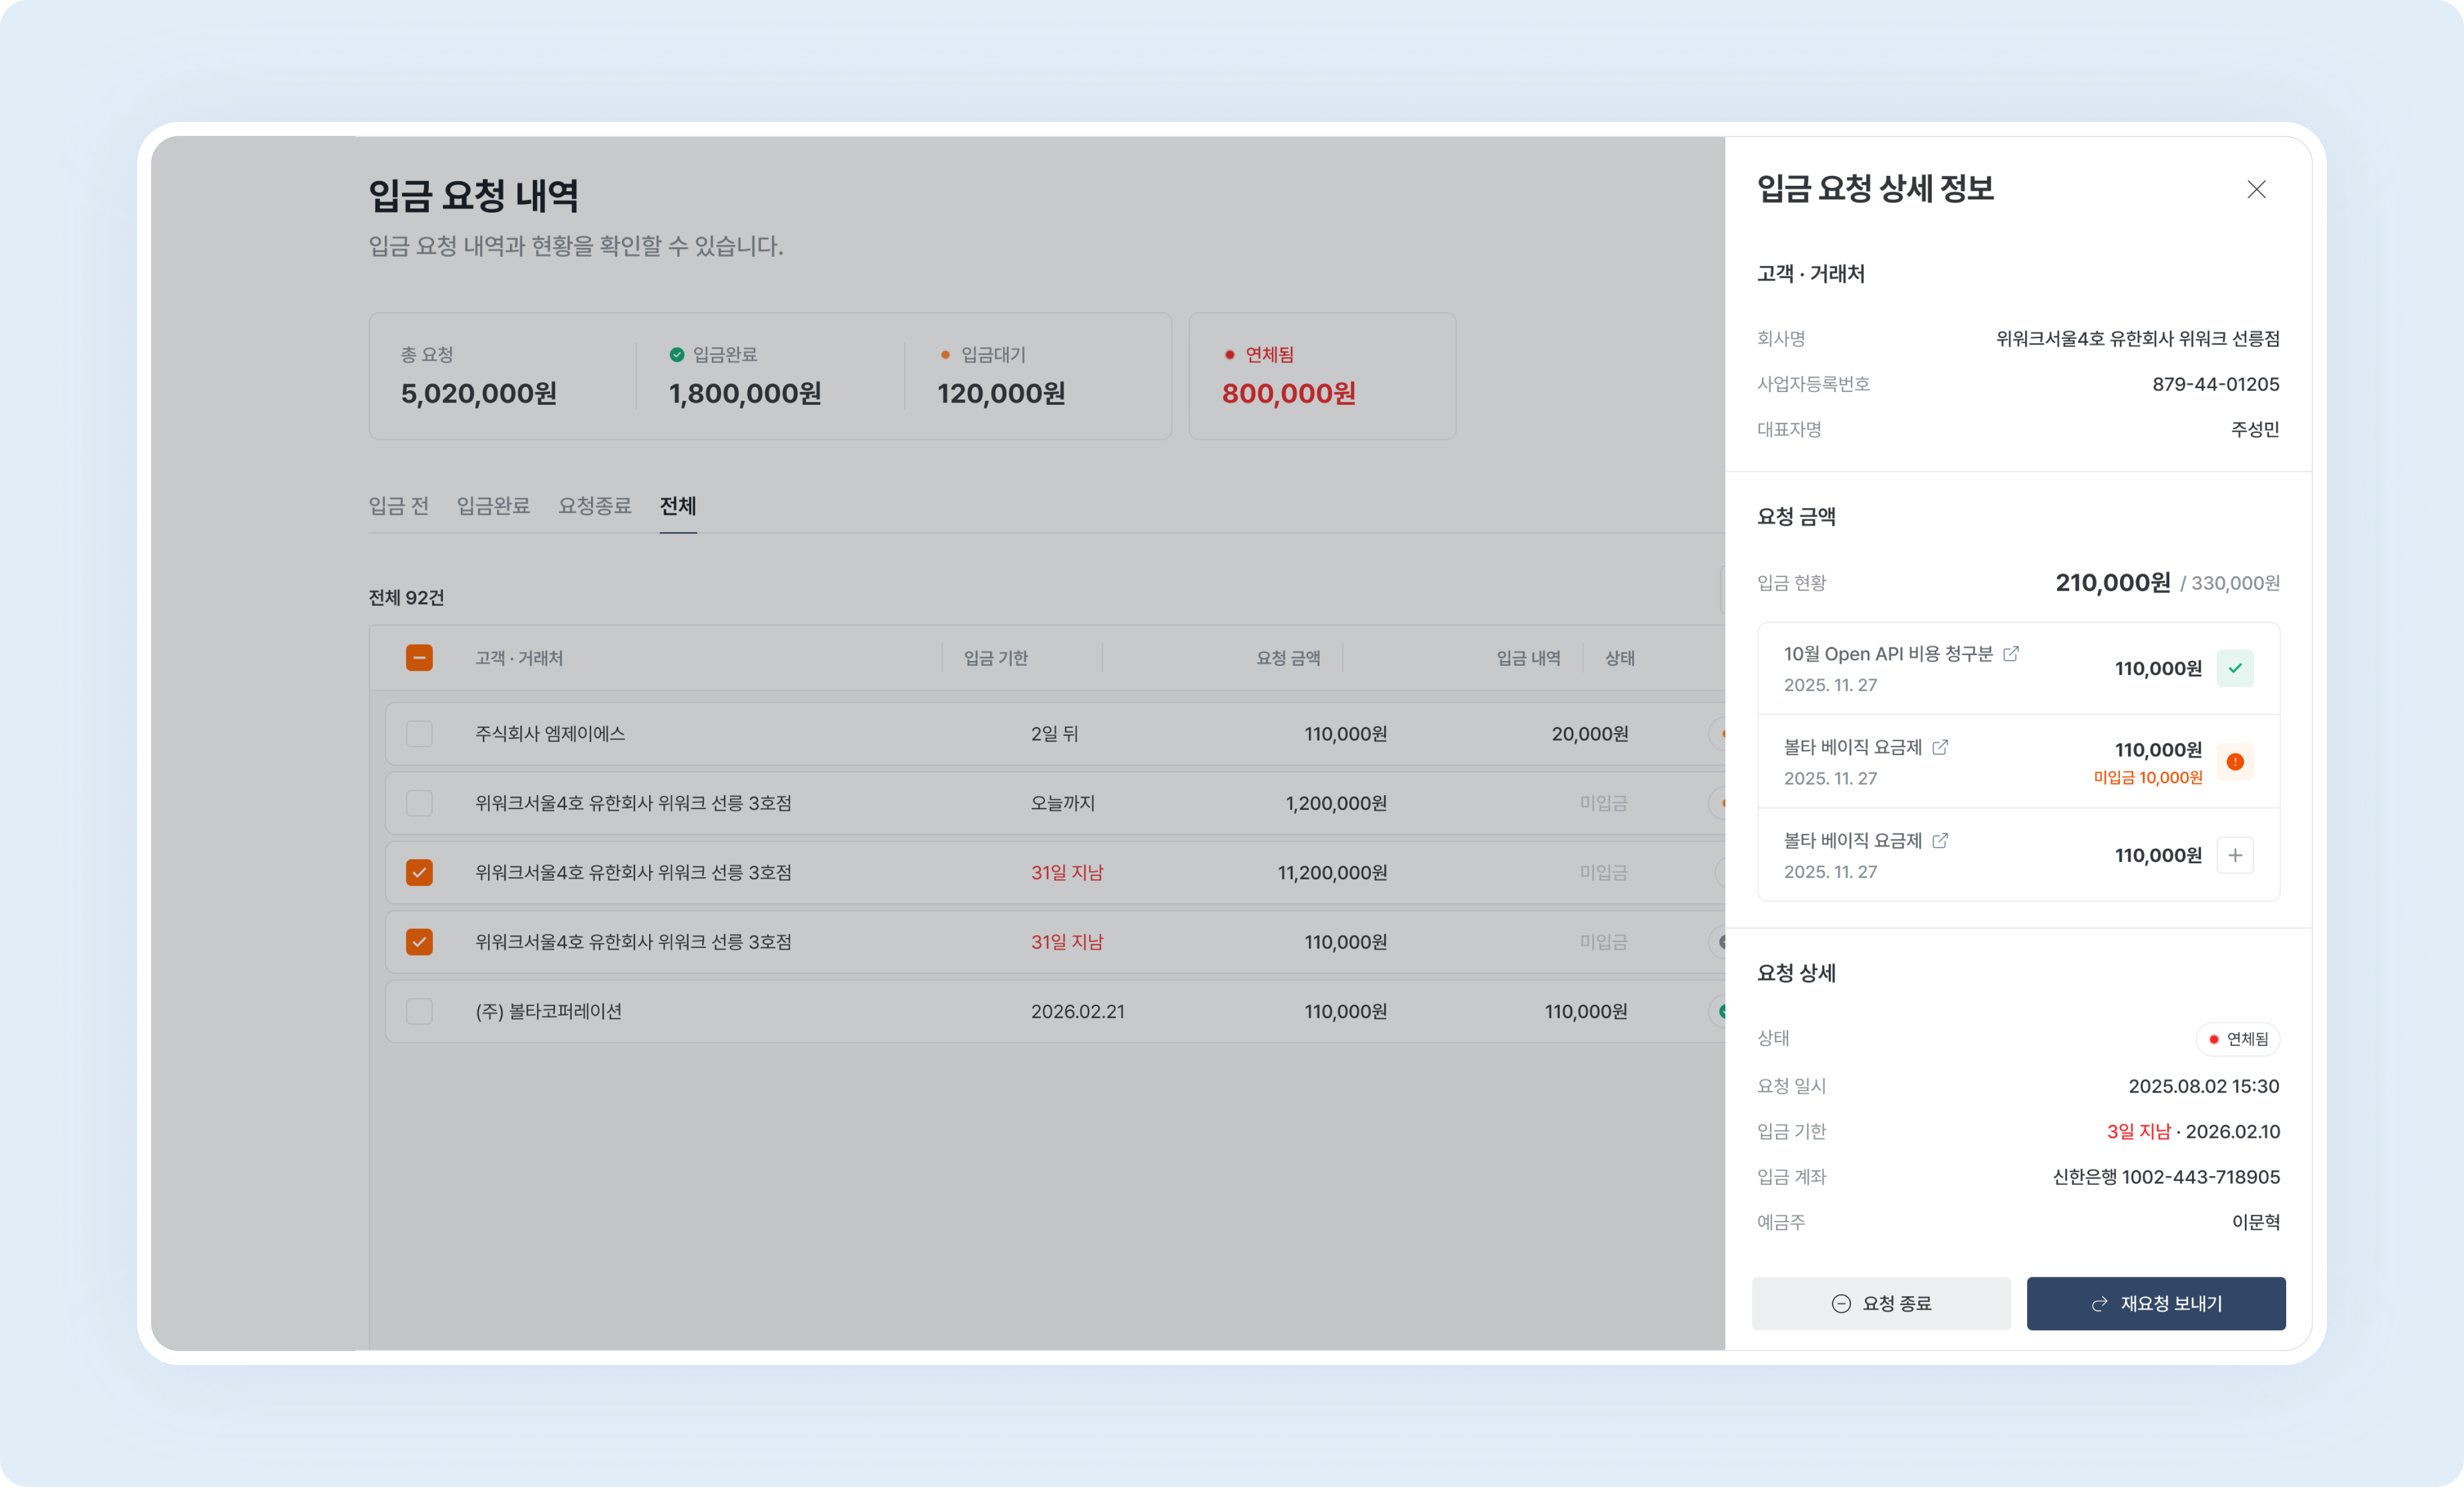
Task: Click the green status icon on 볼타코퍼레이션 row
Action: point(1722,1011)
